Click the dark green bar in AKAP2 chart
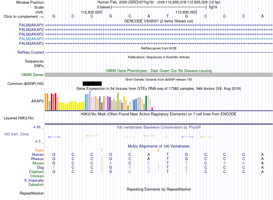Viewport: 273px width, 200px height. tap(146, 103)
